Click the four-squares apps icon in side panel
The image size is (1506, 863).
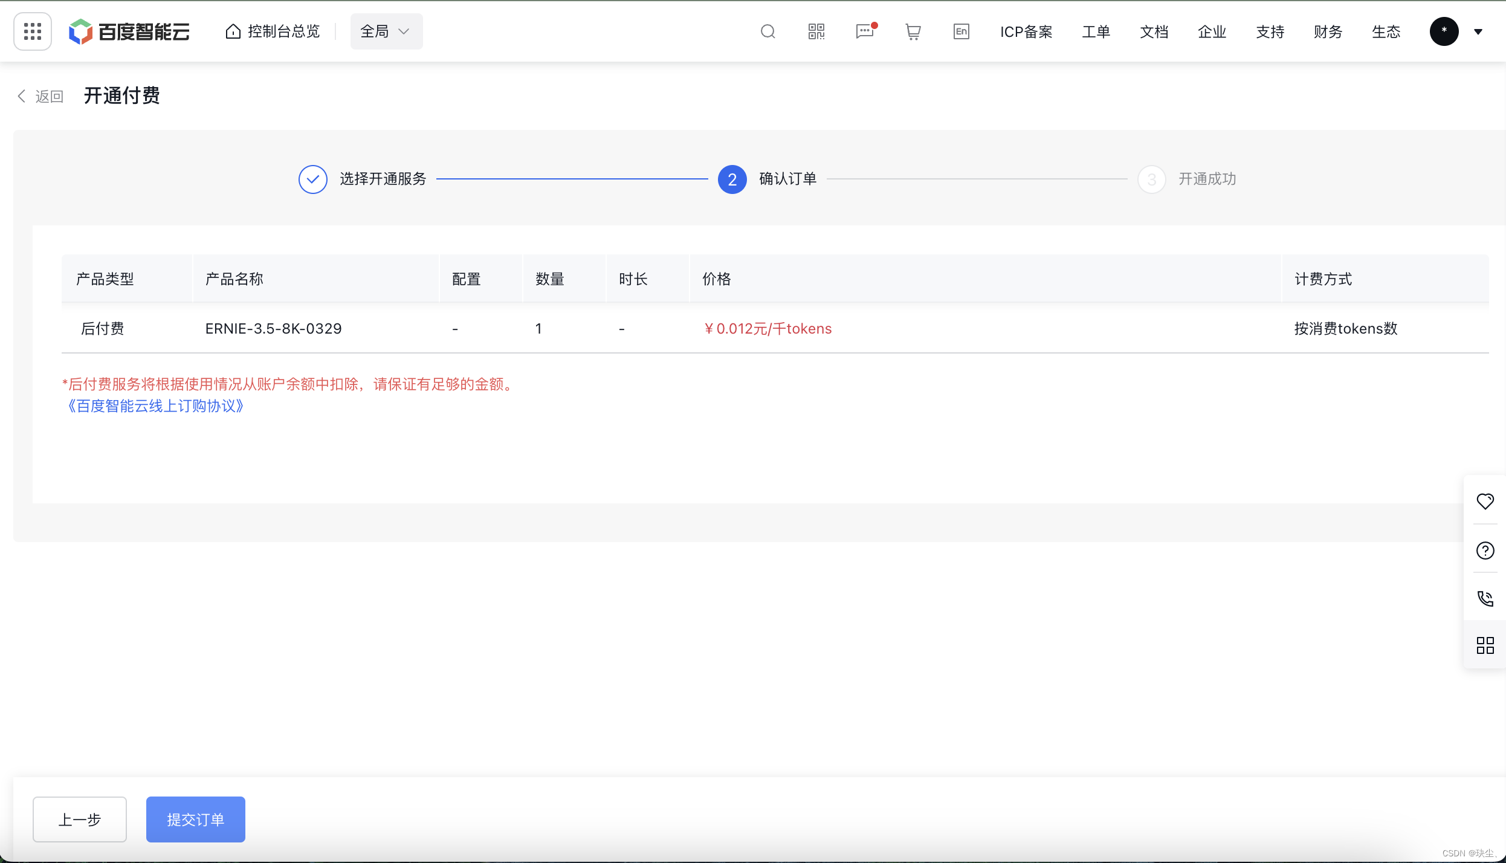pyautogui.click(x=1485, y=645)
